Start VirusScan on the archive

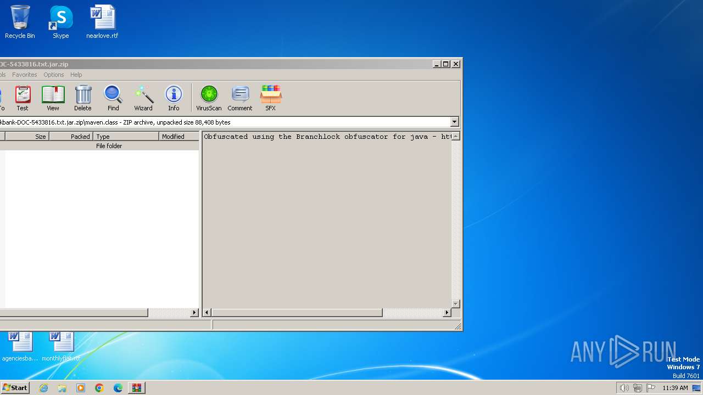[209, 98]
